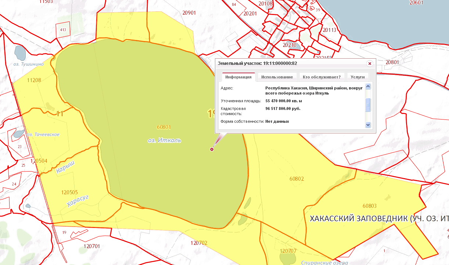This screenshot has width=449, height=265.
Task: Click parcel number 24
Action: [14, 184]
